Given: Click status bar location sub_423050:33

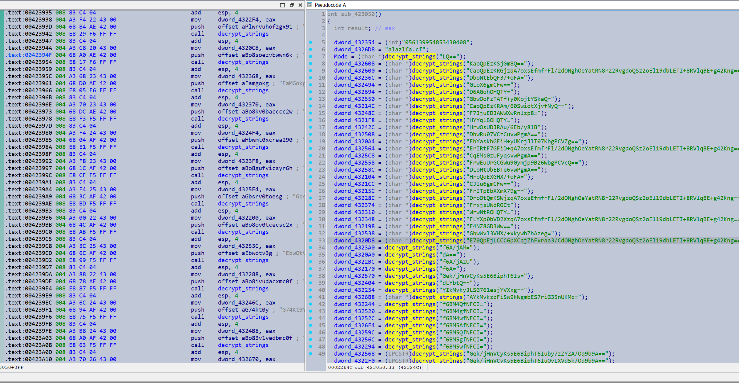Looking at the screenshot, I should [x=374, y=367].
